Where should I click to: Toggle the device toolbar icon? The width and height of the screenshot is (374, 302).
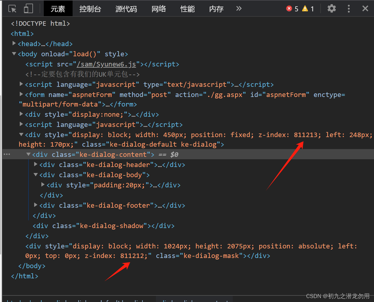[28, 9]
